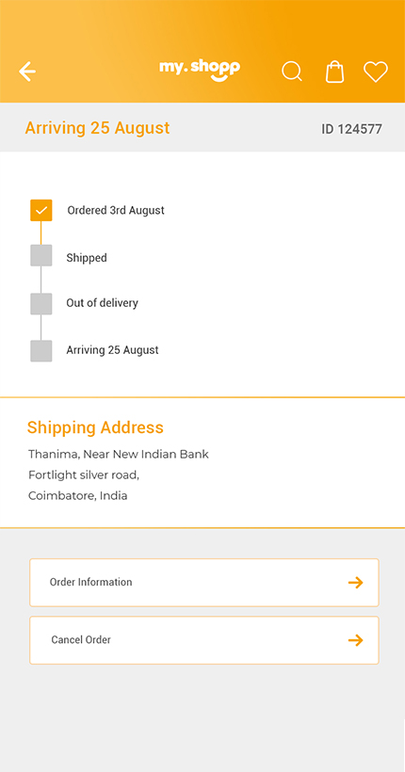Image resolution: width=405 pixels, height=772 pixels.
Task: Click the Coimbatore, India address line
Action: coord(78,496)
